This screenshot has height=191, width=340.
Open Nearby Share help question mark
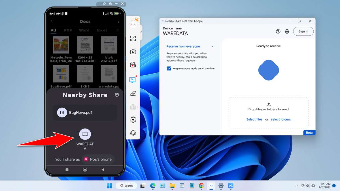pyautogui.click(x=278, y=31)
